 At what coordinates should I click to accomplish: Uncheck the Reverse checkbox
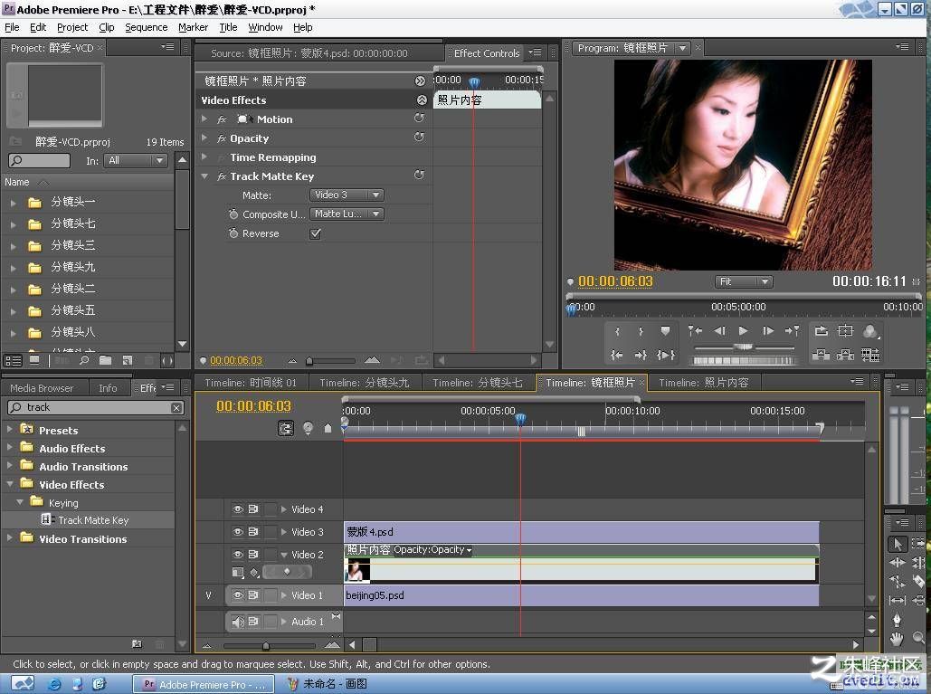click(315, 234)
